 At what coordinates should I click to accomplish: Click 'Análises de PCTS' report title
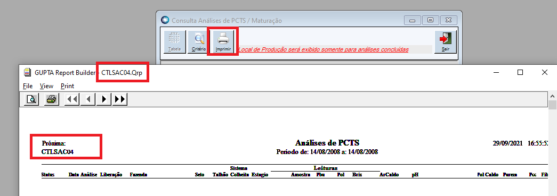(327, 142)
